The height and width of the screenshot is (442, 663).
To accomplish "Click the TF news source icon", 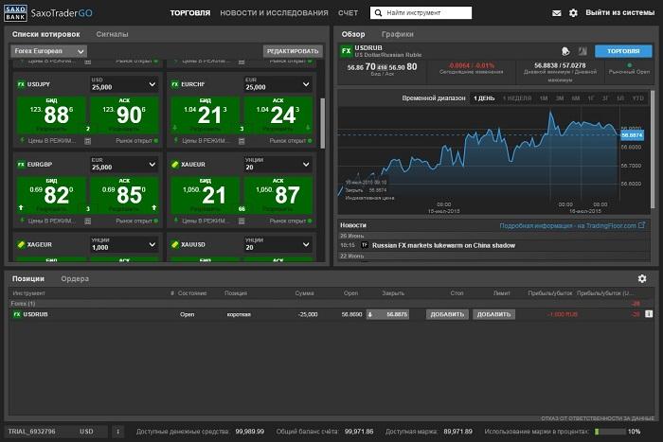I will pos(364,245).
